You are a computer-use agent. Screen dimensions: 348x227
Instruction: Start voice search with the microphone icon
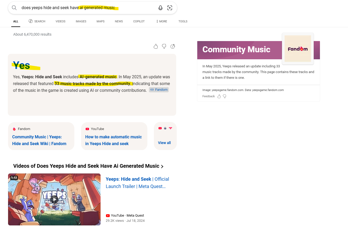[x=160, y=8]
